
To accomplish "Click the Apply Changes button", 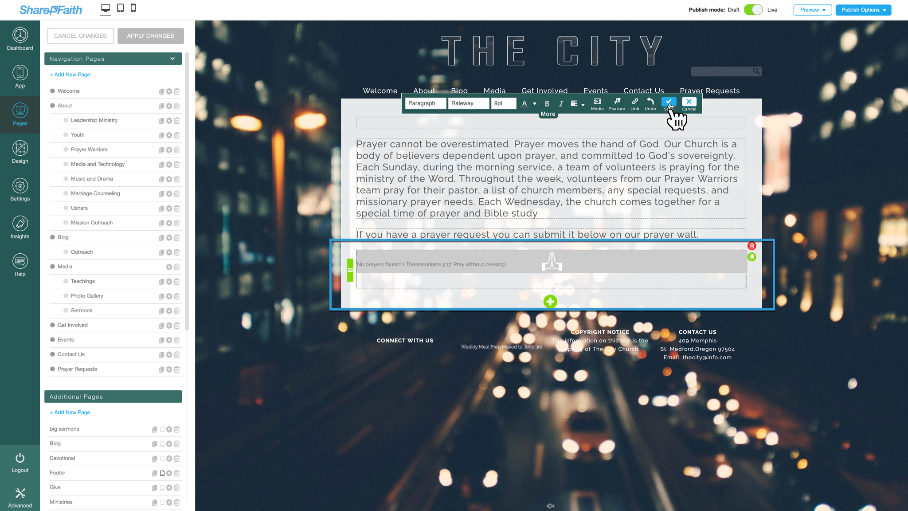I will (151, 36).
